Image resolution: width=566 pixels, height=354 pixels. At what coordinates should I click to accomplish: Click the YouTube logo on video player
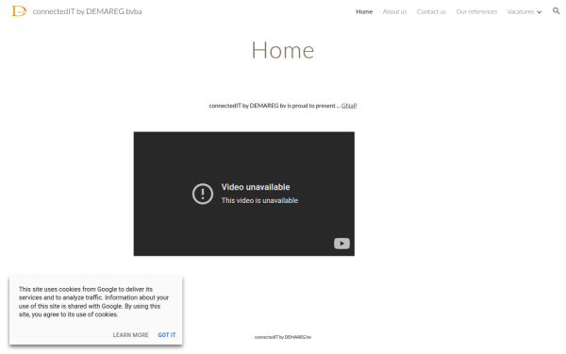[x=341, y=244]
